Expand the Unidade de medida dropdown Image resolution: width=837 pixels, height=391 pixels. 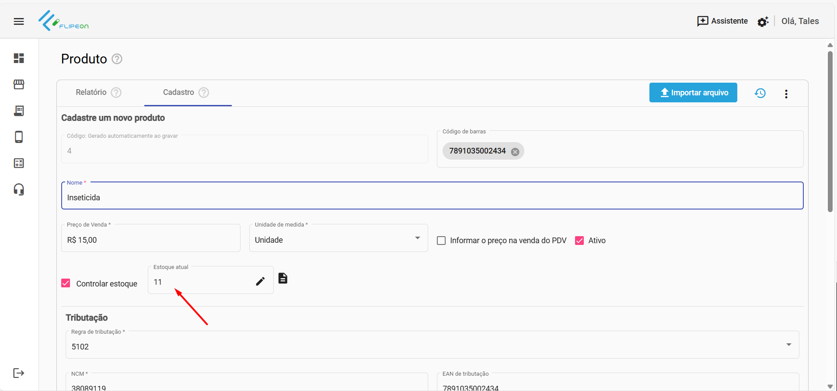point(417,238)
